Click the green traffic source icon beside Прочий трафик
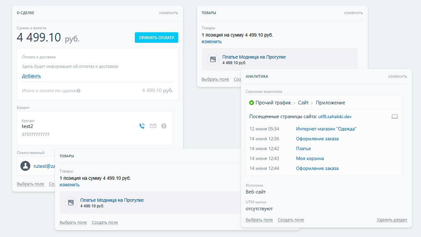The image size is (421, 237). tap(251, 102)
